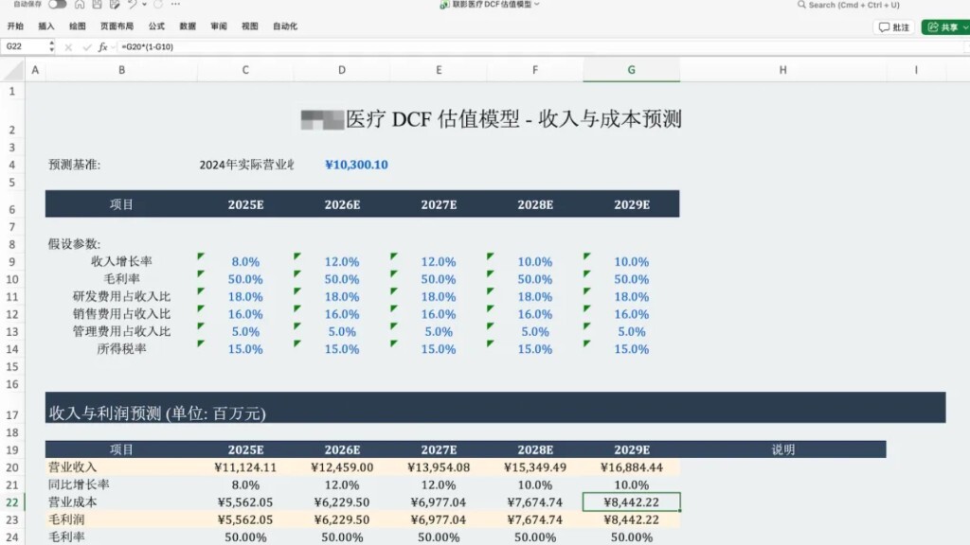The width and height of the screenshot is (970, 545).
Task: Switch to the 数据 ribbon tab
Action: [188, 26]
